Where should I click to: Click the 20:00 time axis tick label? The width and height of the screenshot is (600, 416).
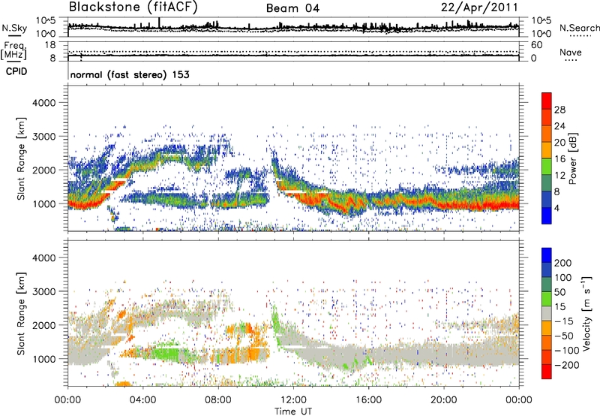pyautogui.click(x=443, y=400)
